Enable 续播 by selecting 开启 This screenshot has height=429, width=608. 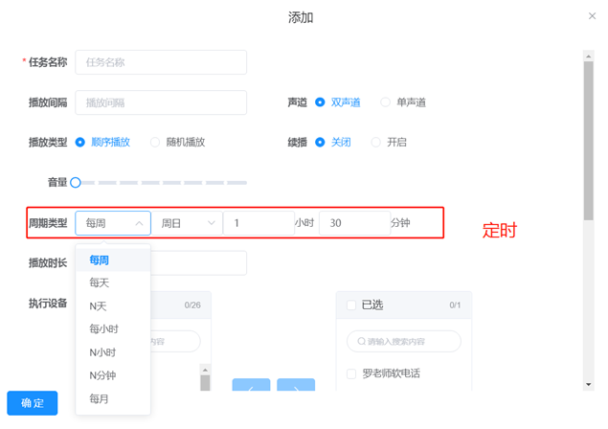[x=376, y=142]
